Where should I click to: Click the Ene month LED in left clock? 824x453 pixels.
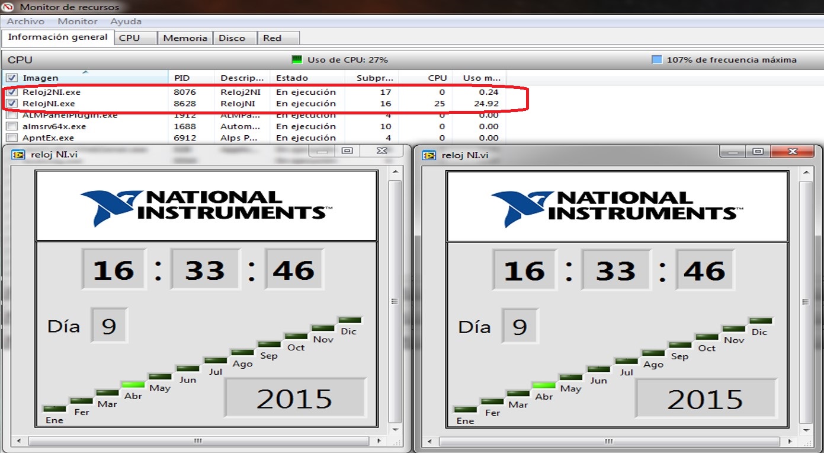(54, 409)
